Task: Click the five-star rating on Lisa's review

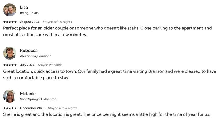Action: pyautogui.click(x=10, y=22)
